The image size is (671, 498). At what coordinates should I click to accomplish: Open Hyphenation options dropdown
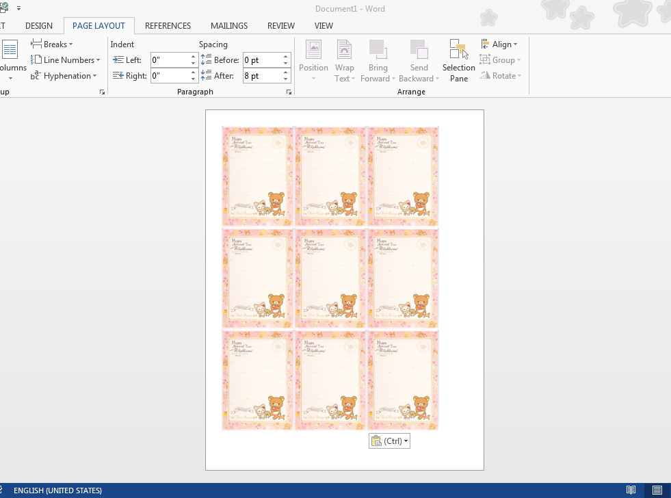coord(64,76)
